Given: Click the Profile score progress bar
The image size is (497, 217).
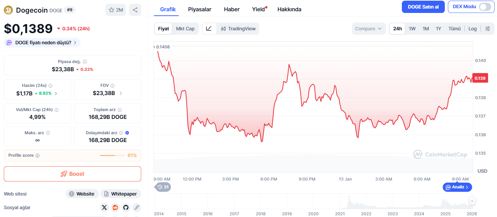Looking at the screenshot, I should point(112,155).
